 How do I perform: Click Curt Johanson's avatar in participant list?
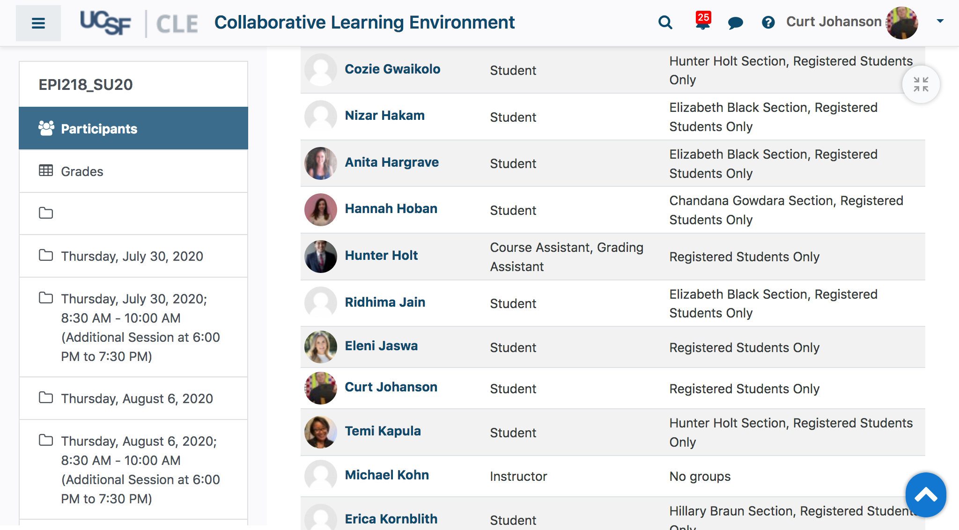pos(321,388)
